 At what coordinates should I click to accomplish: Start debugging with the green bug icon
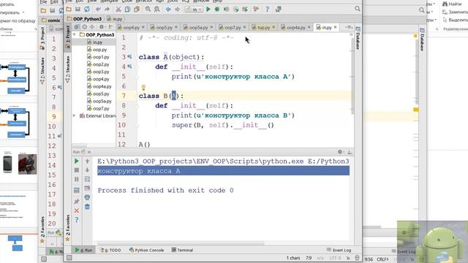pyautogui.click(x=217, y=9)
